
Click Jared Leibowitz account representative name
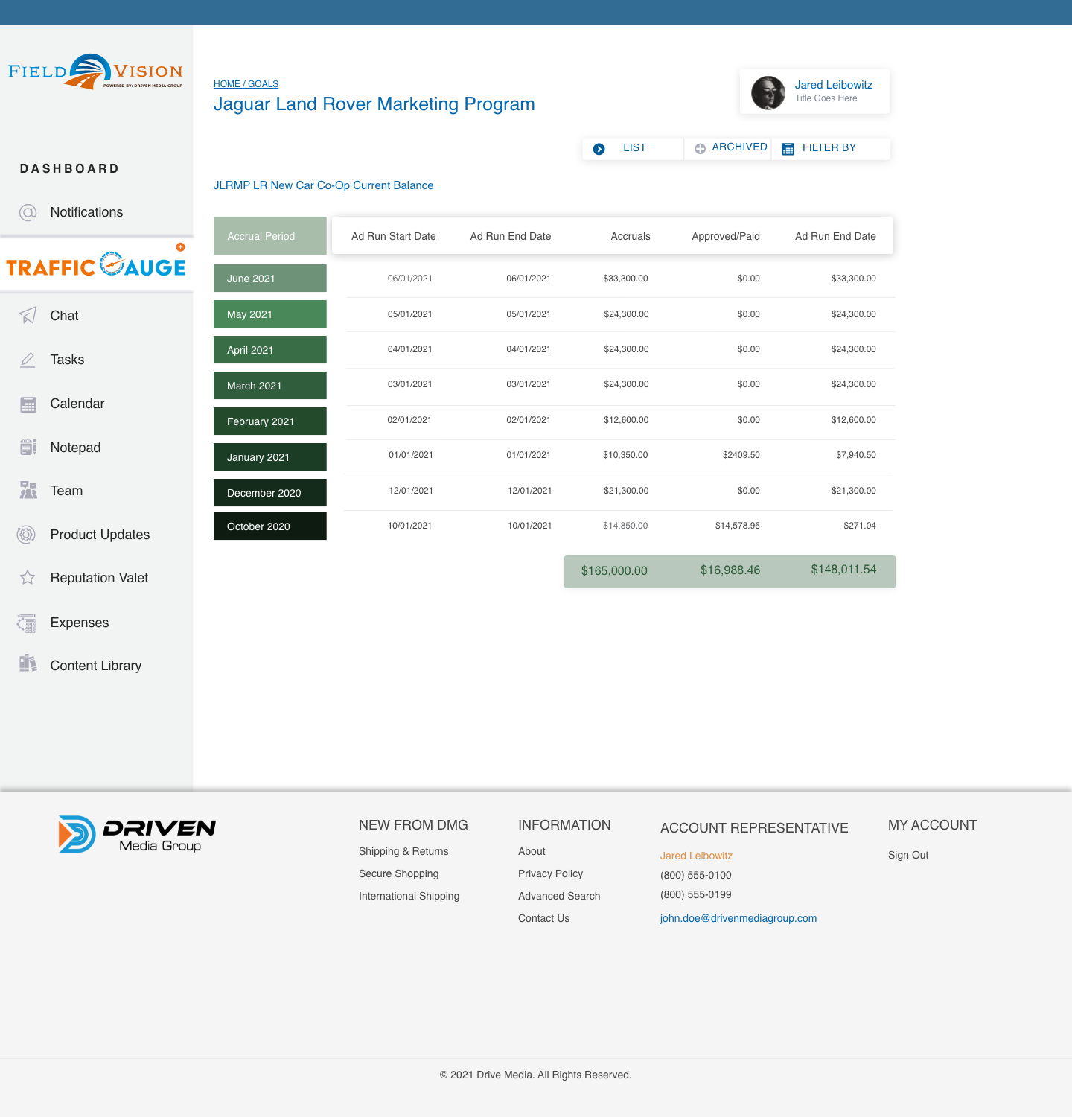tap(696, 856)
